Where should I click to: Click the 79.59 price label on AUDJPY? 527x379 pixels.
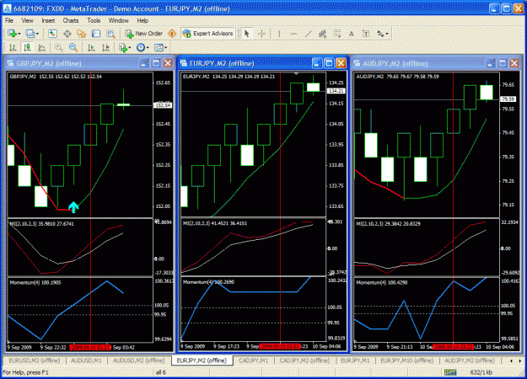click(508, 99)
